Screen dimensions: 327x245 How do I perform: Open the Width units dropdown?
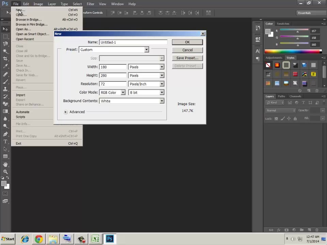tap(162, 67)
